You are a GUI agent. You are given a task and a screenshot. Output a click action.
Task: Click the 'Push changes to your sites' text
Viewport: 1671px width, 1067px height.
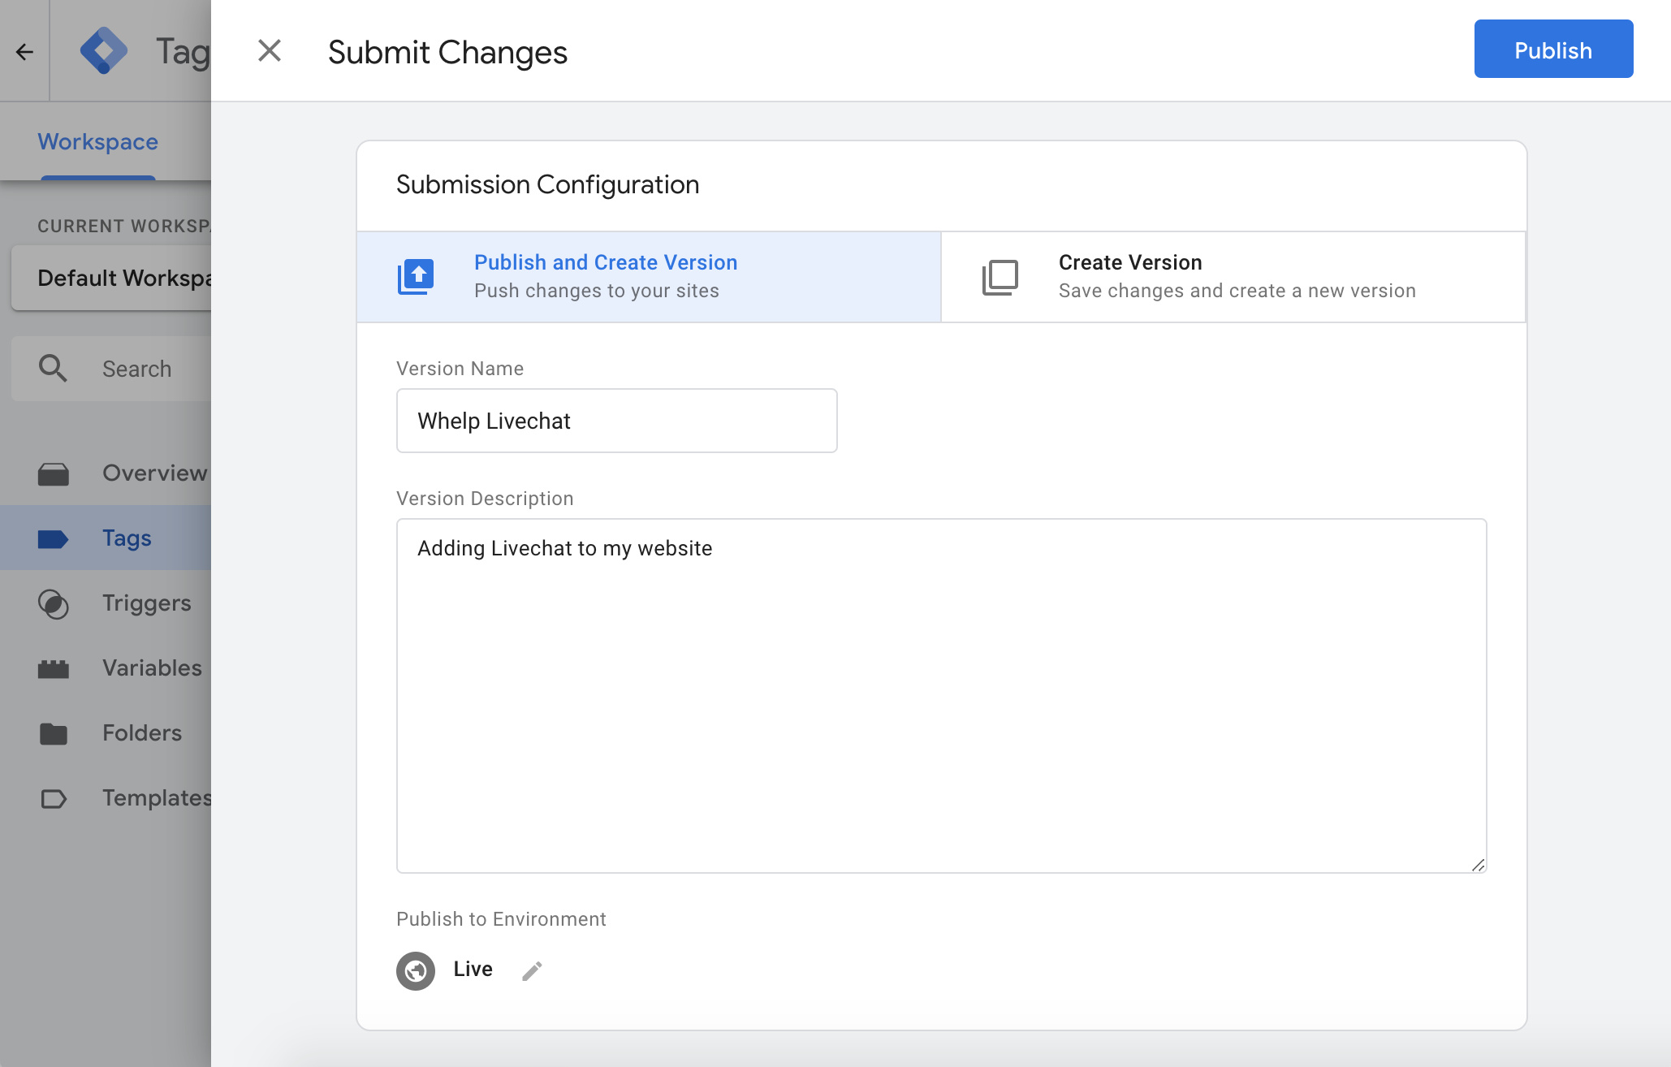coord(597,291)
